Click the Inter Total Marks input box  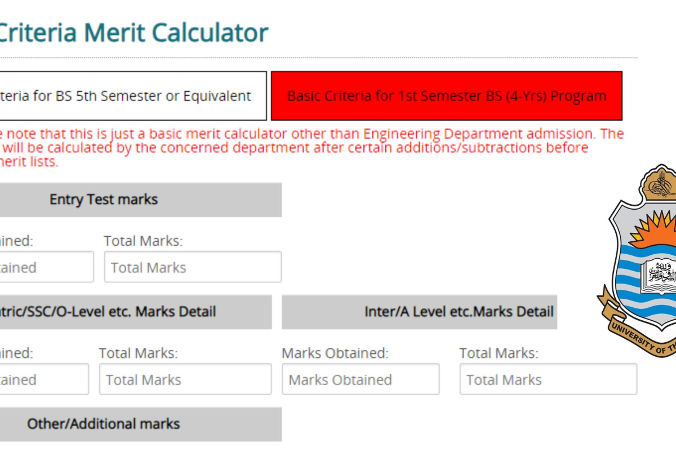pos(548,379)
